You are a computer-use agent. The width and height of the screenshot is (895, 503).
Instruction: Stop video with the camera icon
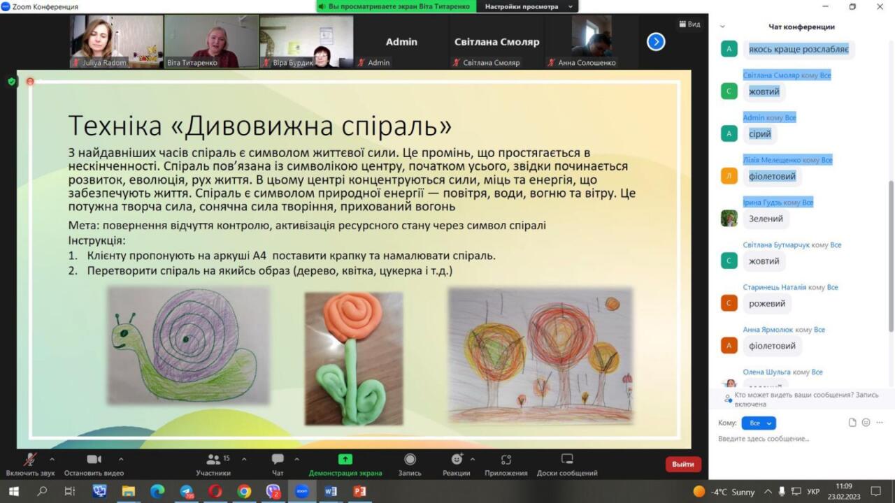(x=94, y=459)
